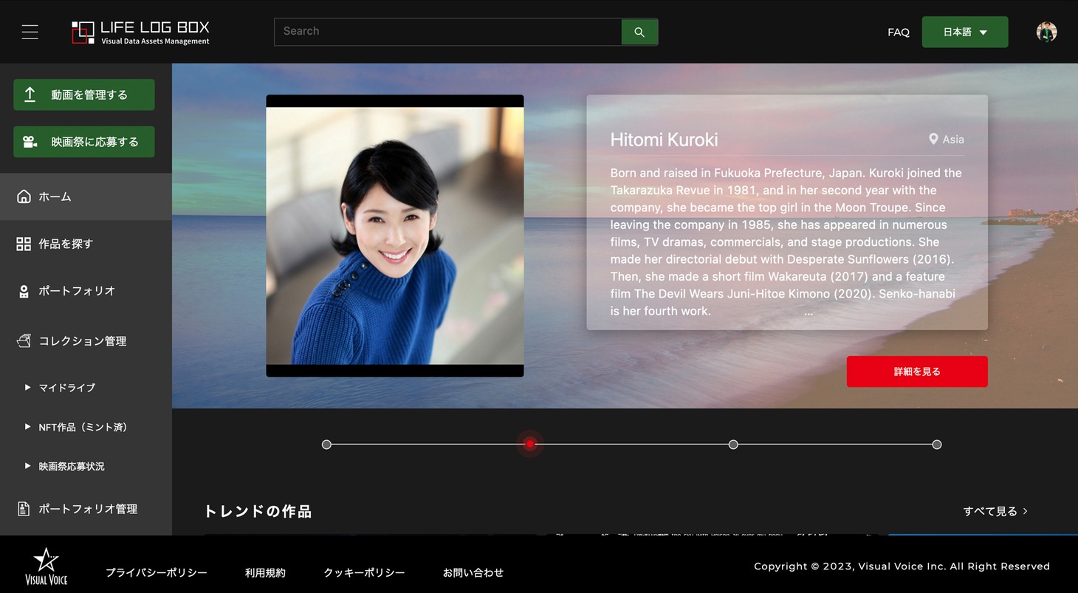The image size is (1078, 593).
Task: Click into the Search input field
Action: 447,32
